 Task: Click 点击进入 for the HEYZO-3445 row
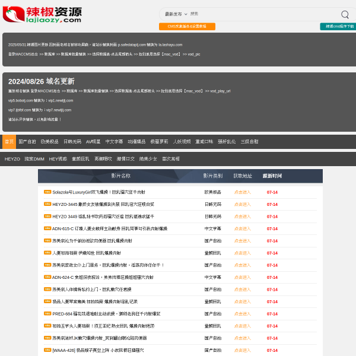coord(243,205)
